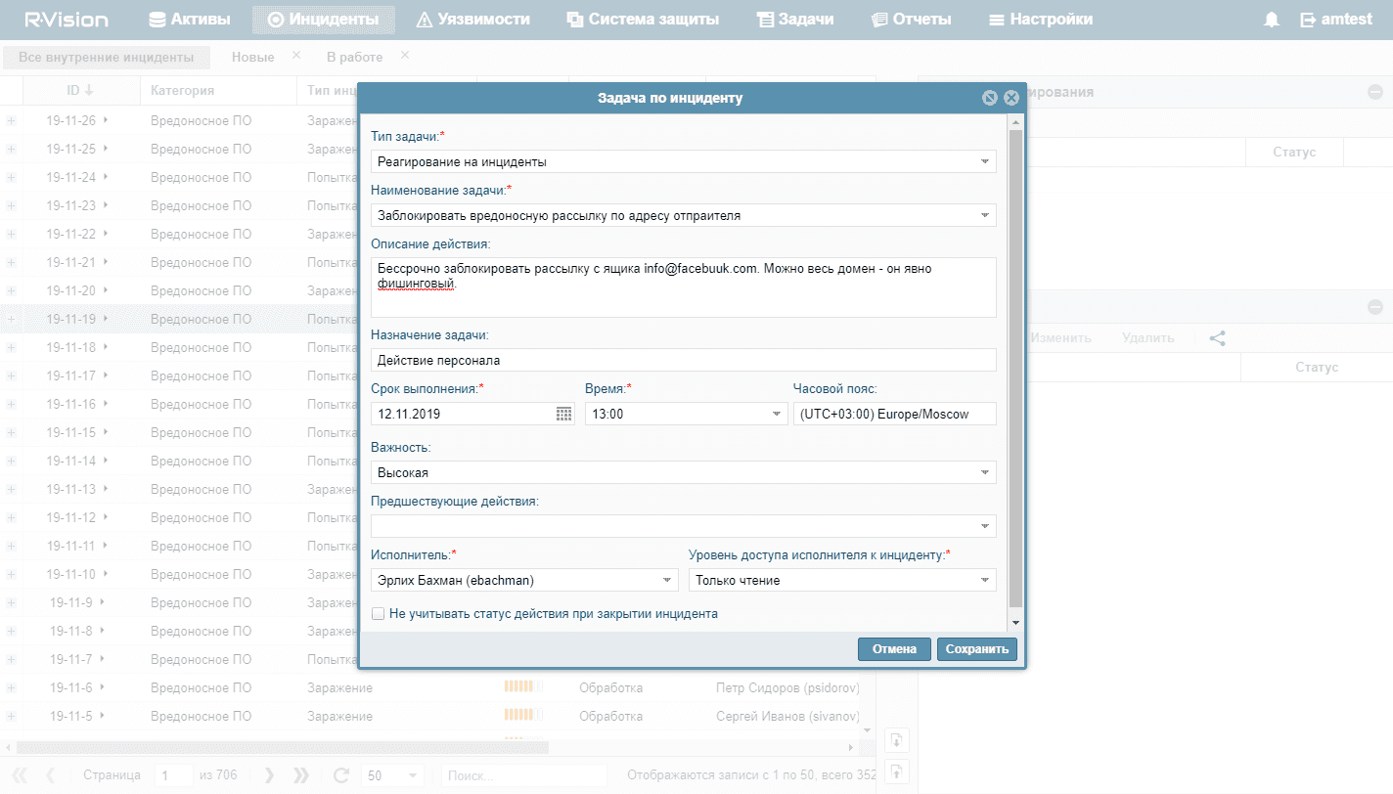The width and height of the screenshot is (1393, 794).
Task: Go to the next page of incidents
Action: coord(269,775)
